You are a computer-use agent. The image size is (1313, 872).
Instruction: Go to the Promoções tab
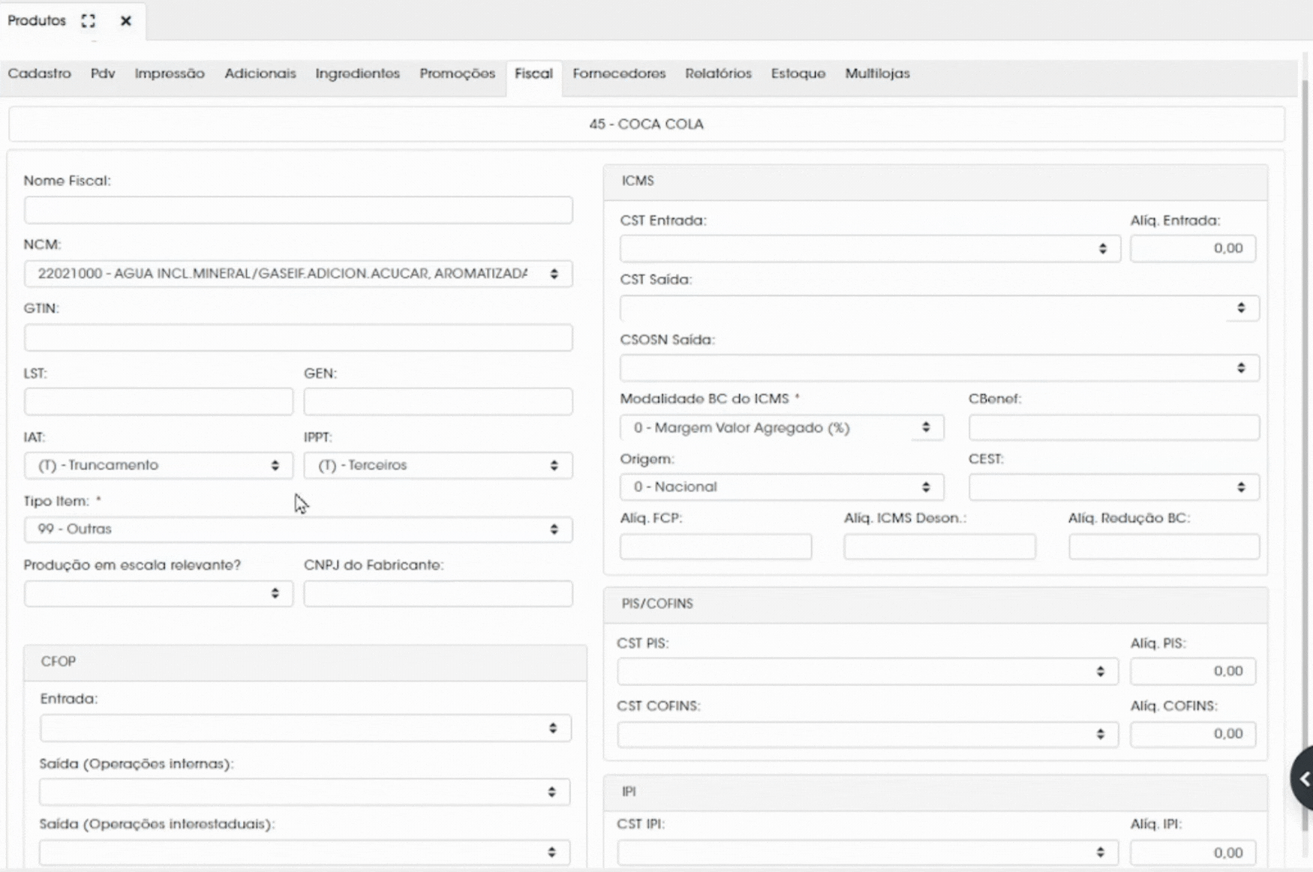pyautogui.click(x=457, y=73)
